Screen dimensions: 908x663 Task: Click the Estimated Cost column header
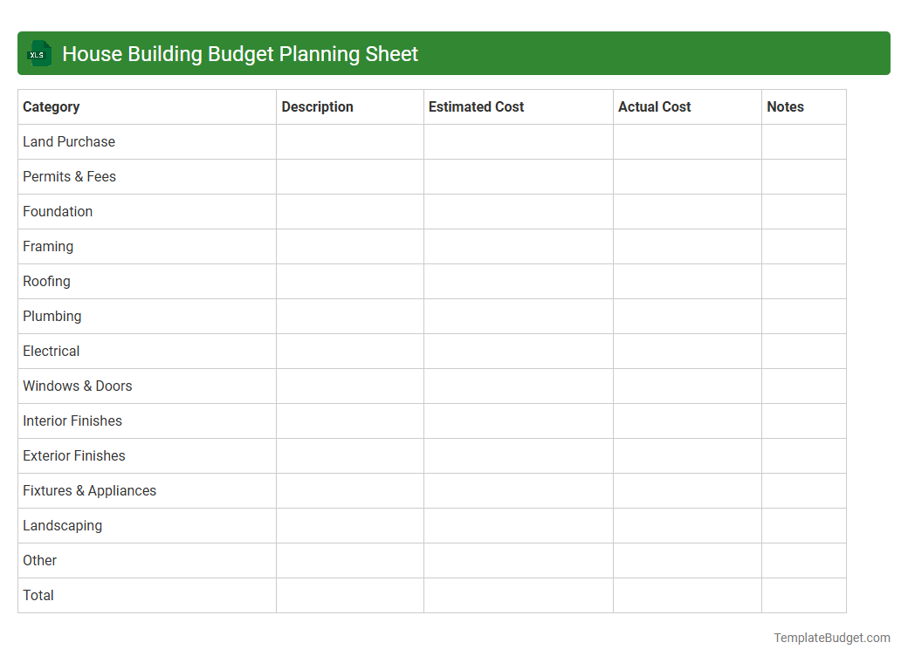[476, 106]
